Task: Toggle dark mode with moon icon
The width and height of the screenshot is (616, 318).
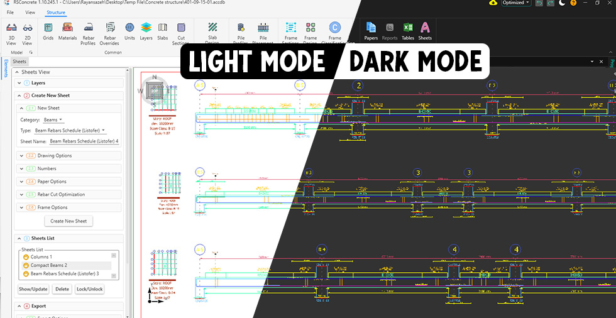Action: 562,3
